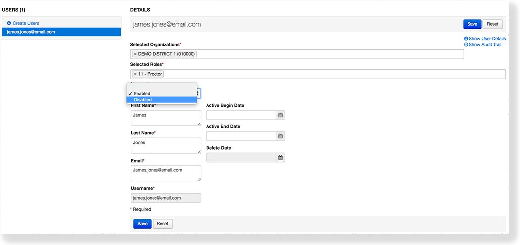Click the status select dropdown arrows
Viewport: 520px width, 245px height.
pyautogui.click(x=198, y=93)
